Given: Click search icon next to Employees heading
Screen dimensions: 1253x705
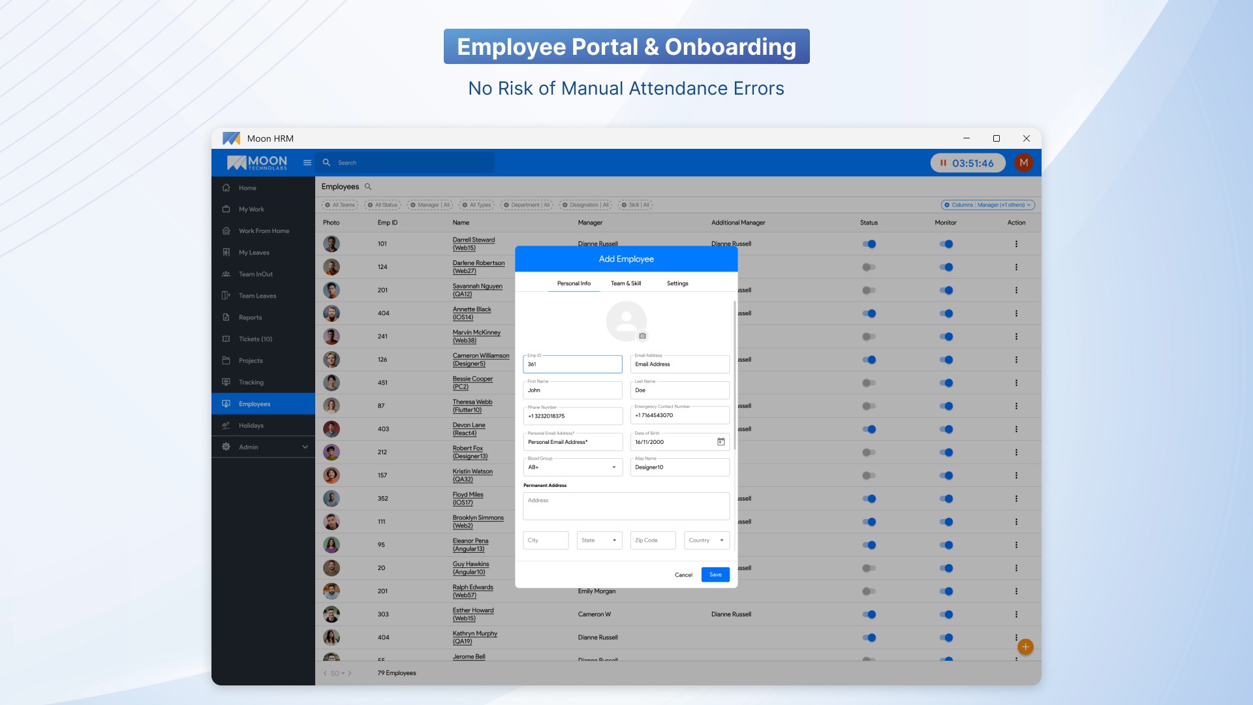Looking at the screenshot, I should click(368, 187).
